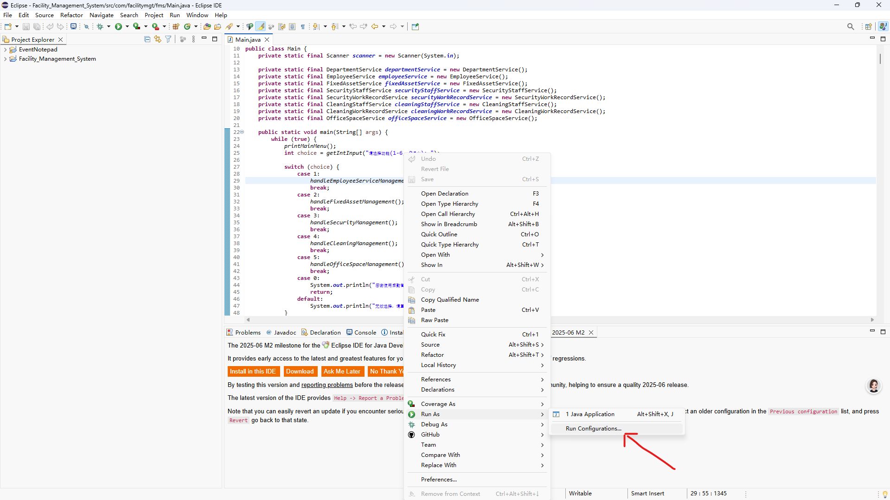Screen dimensions: 890x500
Task: Expand the EventNotepad project node
Action: click(x=5, y=50)
